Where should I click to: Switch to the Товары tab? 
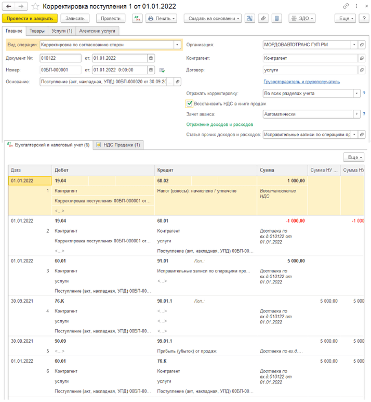pyautogui.click(x=37, y=31)
